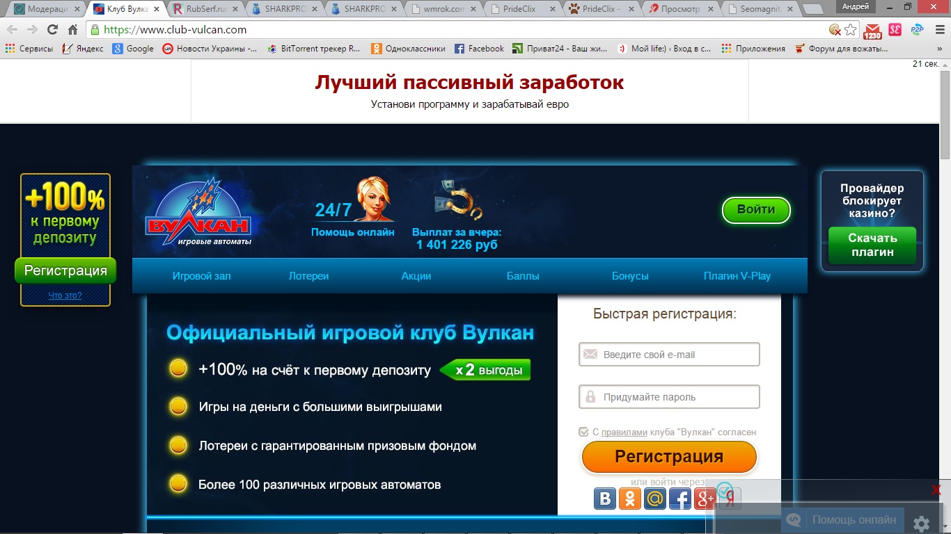Open Бонусы menu item
The image size is (951, 534).
pyautogui.click(x=630, y=276)
